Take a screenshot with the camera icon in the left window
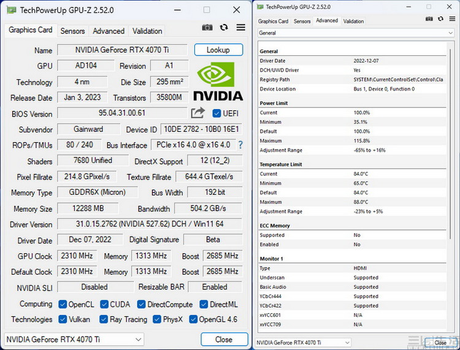Viewport: 460px width, 350px height. pos(207,28)
